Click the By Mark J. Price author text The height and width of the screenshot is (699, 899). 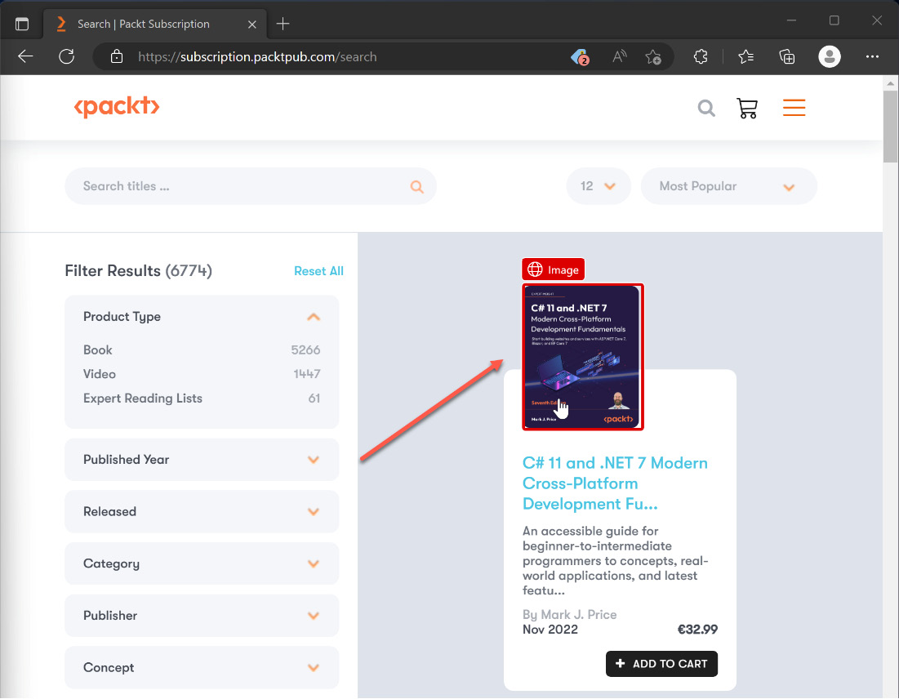point(569,614)
